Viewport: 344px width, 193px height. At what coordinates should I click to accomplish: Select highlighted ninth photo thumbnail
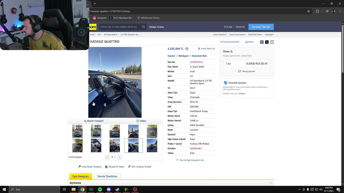coord(133,146)
